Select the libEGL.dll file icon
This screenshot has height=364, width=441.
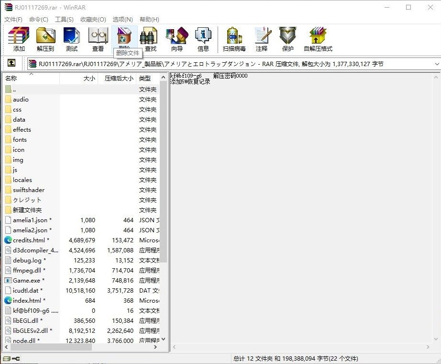8,320
